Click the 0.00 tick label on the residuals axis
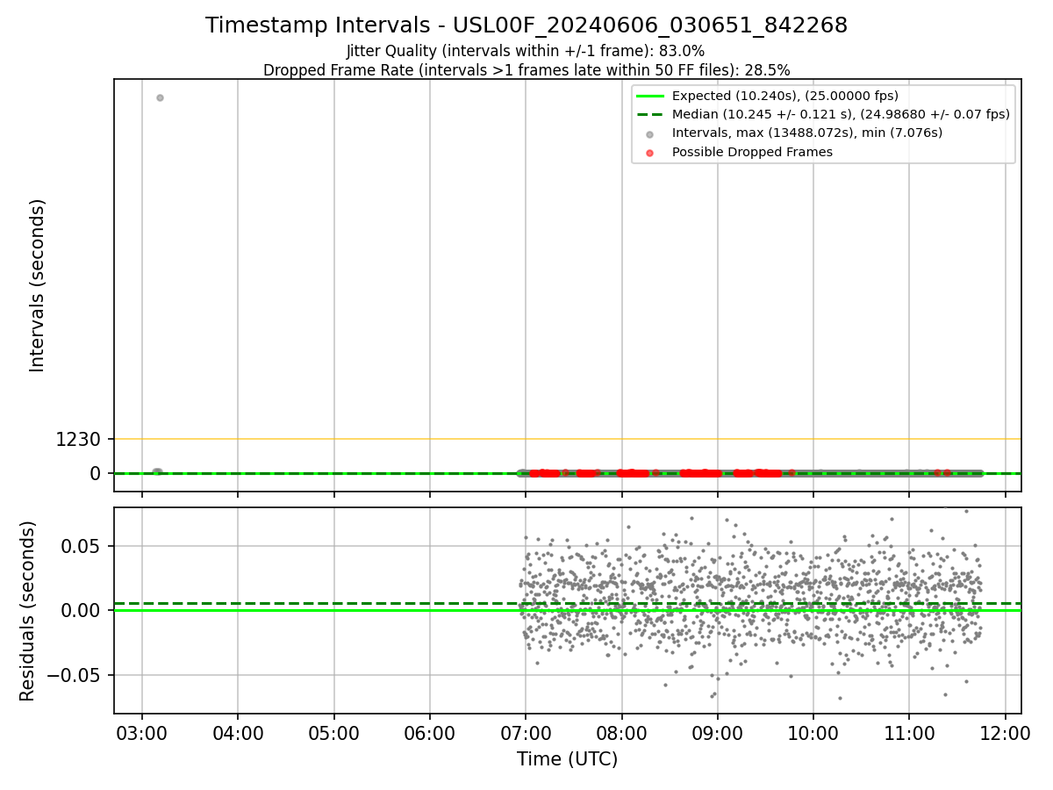 pyautogui.click(x=82, y=610)
